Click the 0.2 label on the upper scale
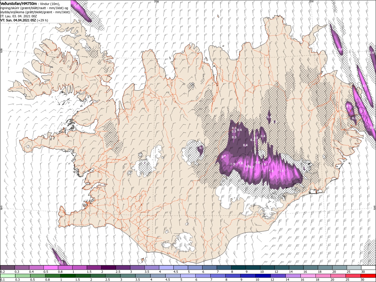The image size is (376, 282). point(2,272)
